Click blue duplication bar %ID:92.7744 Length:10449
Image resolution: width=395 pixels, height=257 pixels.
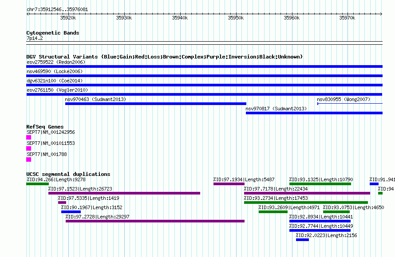320,230
